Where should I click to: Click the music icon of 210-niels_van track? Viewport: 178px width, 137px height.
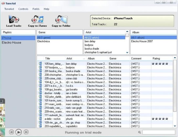tap(40, 108)
